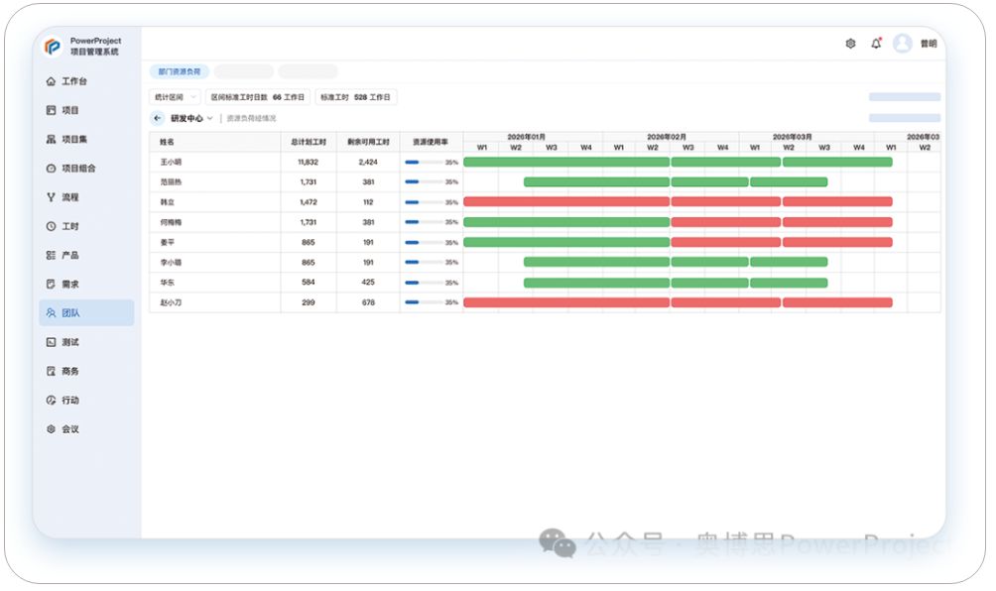The image size is (996, 591).
Task: Open 需求 requirements icon
Action: coord(51,284)
